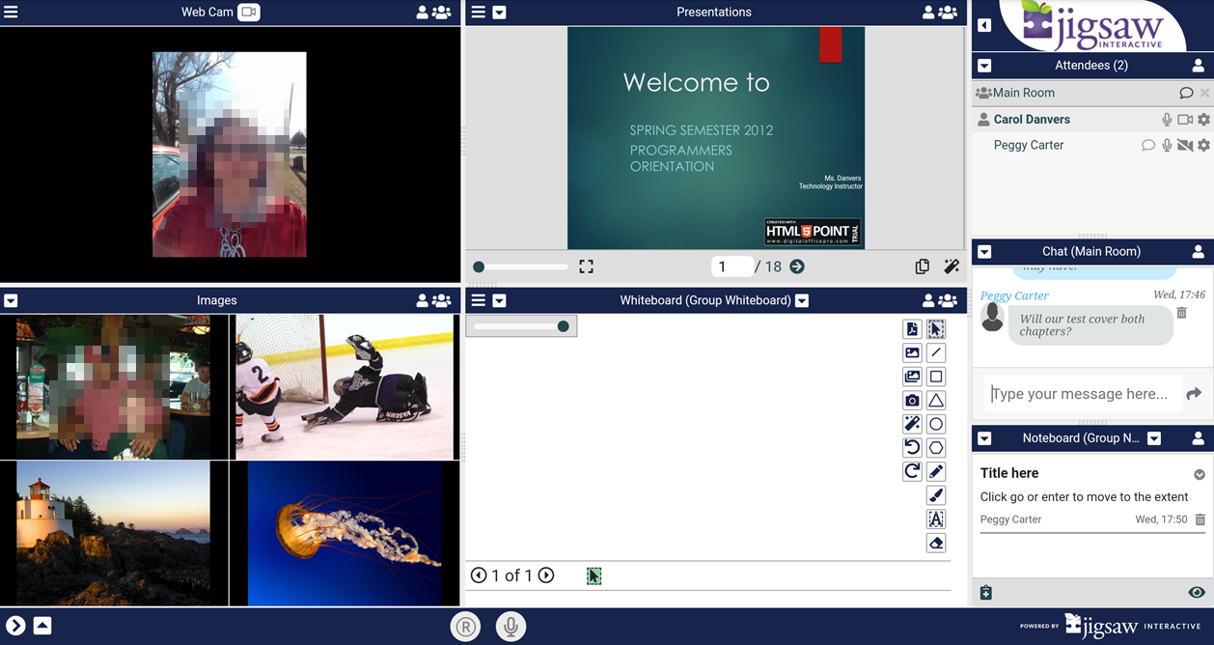Open the Web Cam panel hamburger menu
Screen dimensions: 1214x645
(11, 13)
